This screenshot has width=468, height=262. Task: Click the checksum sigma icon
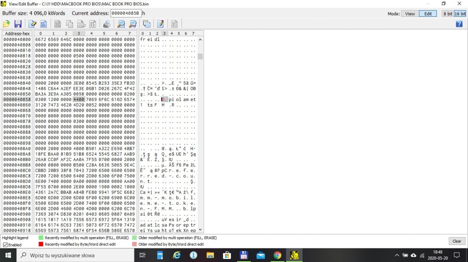pos(174,24)
